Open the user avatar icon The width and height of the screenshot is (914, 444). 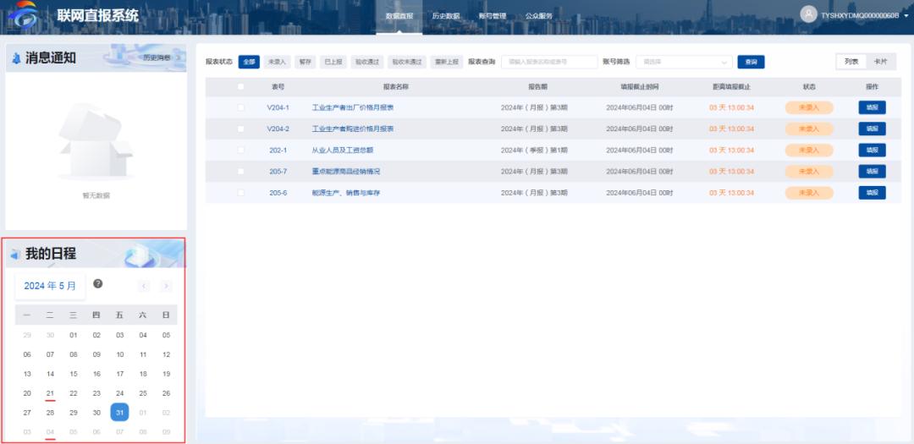pyautogui.click(x=808, y=14)
